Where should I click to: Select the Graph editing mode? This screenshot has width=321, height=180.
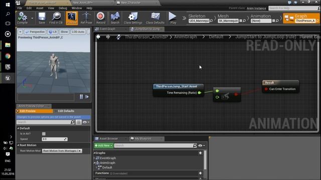click(301, 18)
